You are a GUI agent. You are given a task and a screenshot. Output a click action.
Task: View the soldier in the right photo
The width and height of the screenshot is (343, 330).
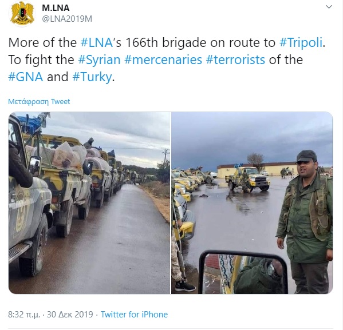(305, 221)
